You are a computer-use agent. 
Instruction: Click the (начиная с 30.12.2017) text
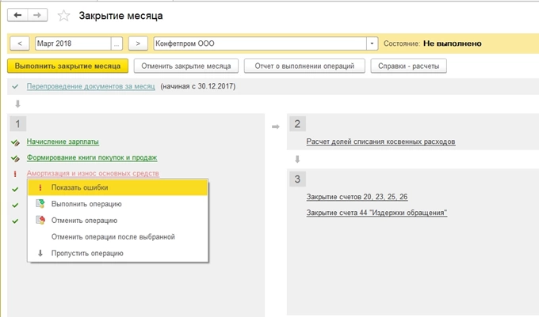(198, 86)
